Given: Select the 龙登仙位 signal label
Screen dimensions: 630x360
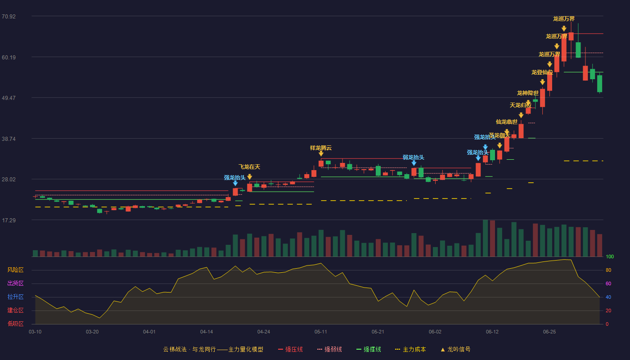Looking at the screenshot, I should point(542,72).
